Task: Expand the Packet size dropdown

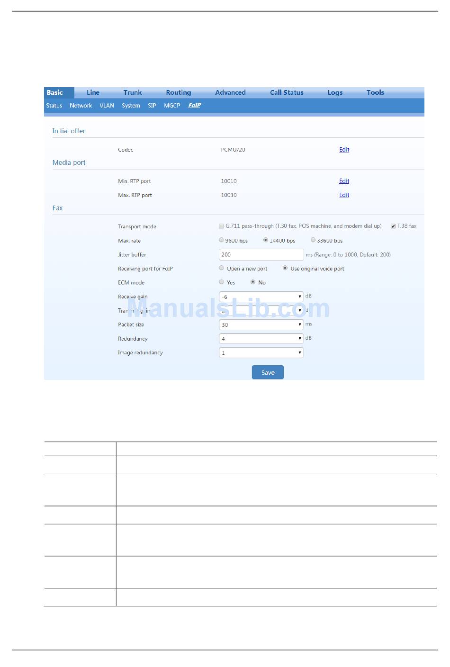Action: pyautogui.click(x=261, y=325)
